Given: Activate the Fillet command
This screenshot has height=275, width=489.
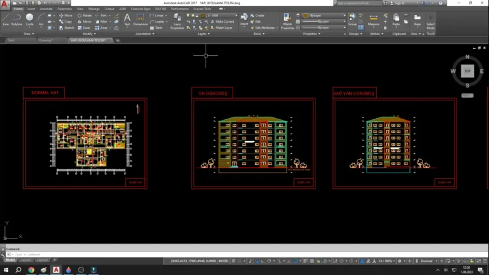Looking at the screenshot, I should click(102, 21).
